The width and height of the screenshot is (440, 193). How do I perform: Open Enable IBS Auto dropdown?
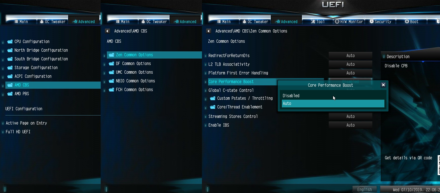350,125
